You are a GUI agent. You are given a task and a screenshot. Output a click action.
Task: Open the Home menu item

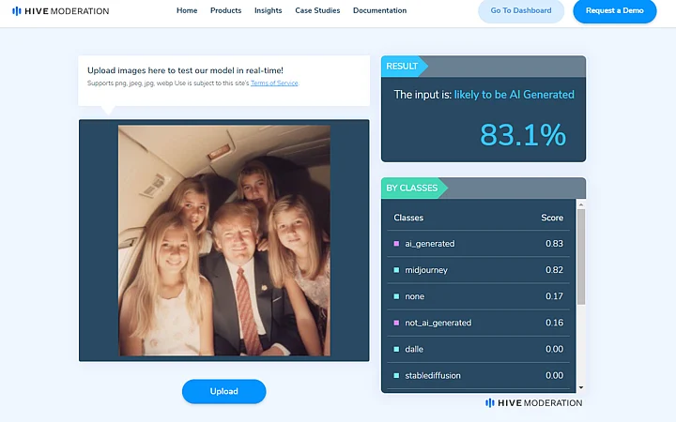click(187, 11)
